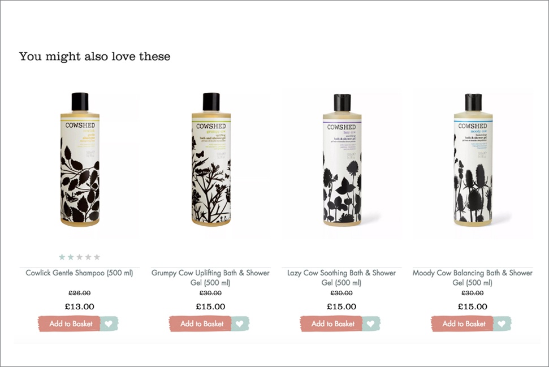Add Cowlick Gentle Shampoo to wishlist heart
The height and width of the screenshot is (367, 549).
click(109, 323)
